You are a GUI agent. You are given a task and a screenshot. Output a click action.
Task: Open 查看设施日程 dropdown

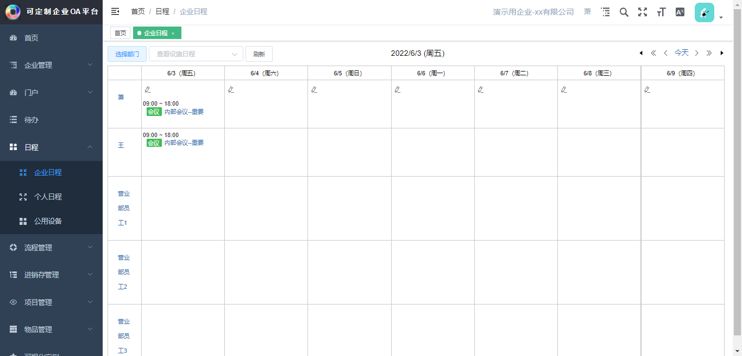(x=196, y=54)
